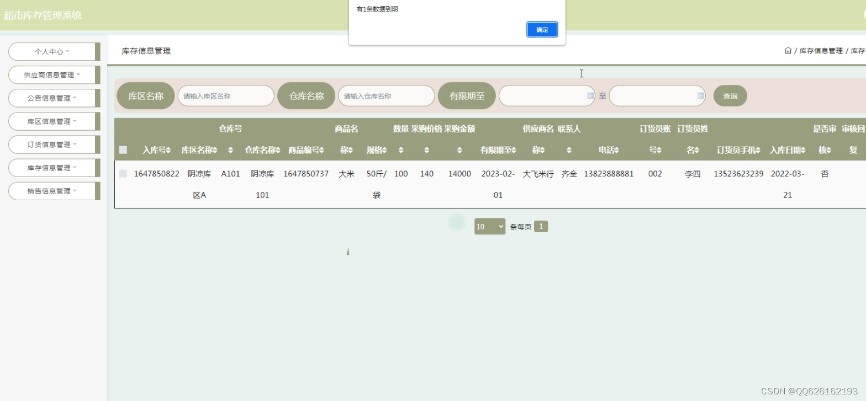The height and width of the screenshot is (401, 866).
Task: Tick the checkbox for row 1647850822
Action: click(x=123, y=174)
